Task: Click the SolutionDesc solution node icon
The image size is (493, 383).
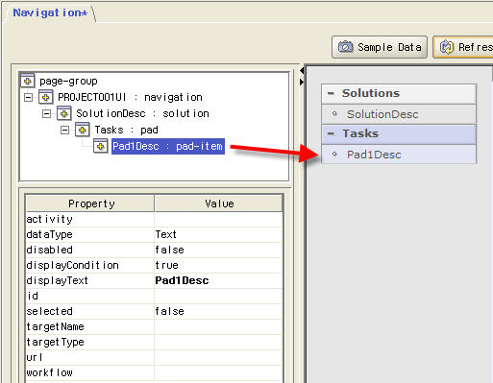Action: pos(63,113)
